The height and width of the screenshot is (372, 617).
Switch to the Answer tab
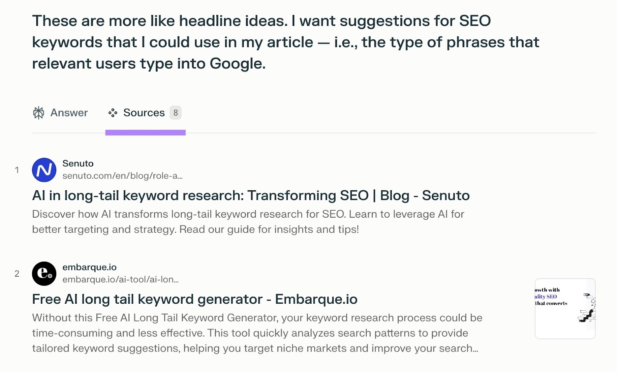coord(69,113)
